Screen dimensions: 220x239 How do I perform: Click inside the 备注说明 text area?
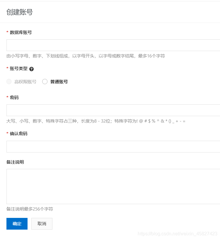point(113,187)
